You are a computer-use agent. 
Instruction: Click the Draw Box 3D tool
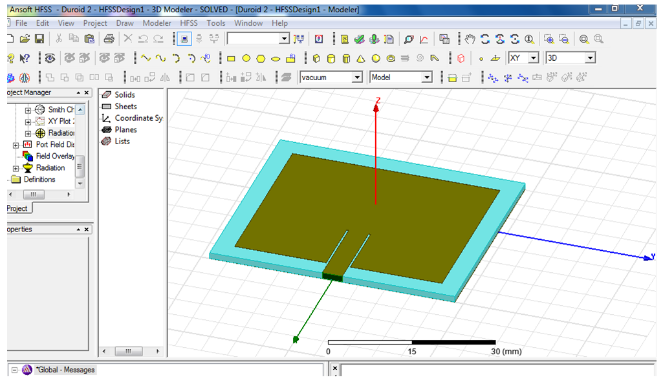tap(316, 58)
